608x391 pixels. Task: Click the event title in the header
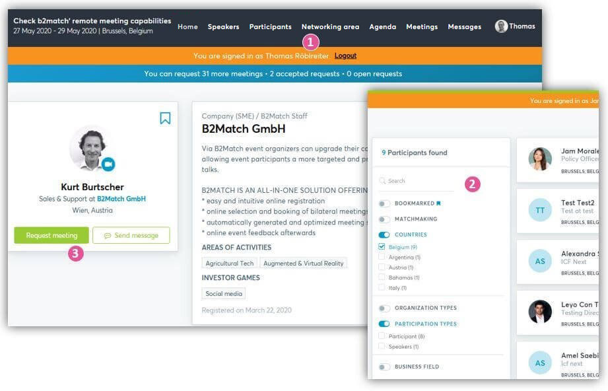[92, 21]
